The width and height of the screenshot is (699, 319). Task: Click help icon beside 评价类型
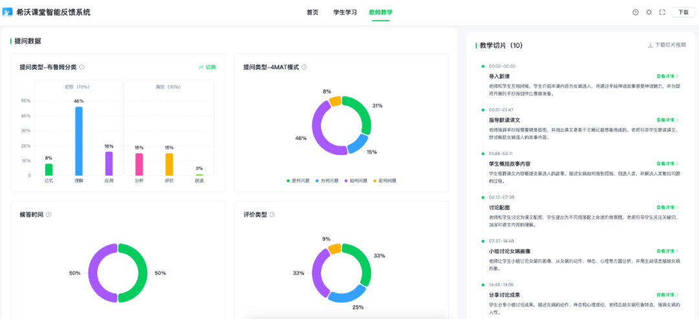click(x=272, y=215)
